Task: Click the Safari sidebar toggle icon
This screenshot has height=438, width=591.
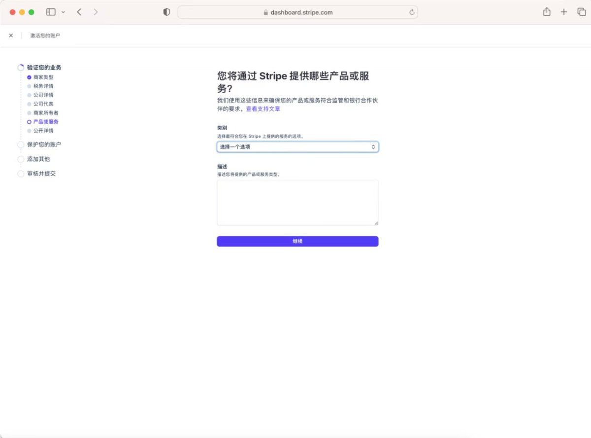Action: tap(51, 12)
